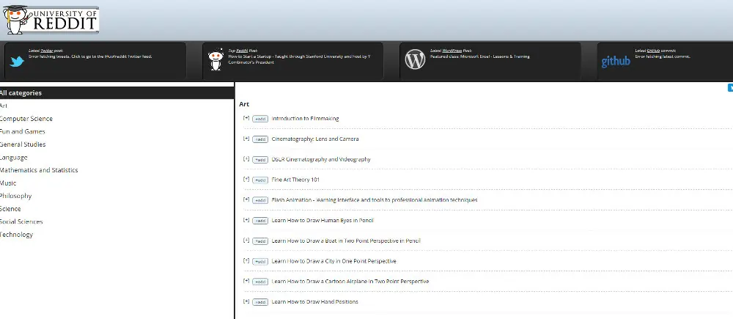This screenshot has height=319, width=733.
Task: Add Learn How to Draw Hand Positions
Action: (x=260, y=302)
